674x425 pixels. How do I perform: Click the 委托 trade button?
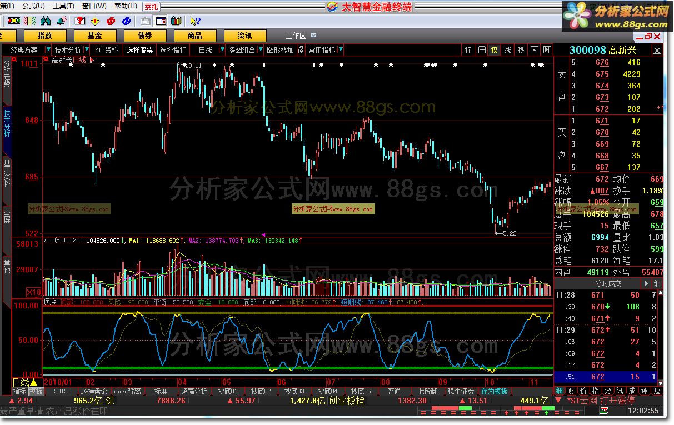pyautogui.click(x=151, y=7)
